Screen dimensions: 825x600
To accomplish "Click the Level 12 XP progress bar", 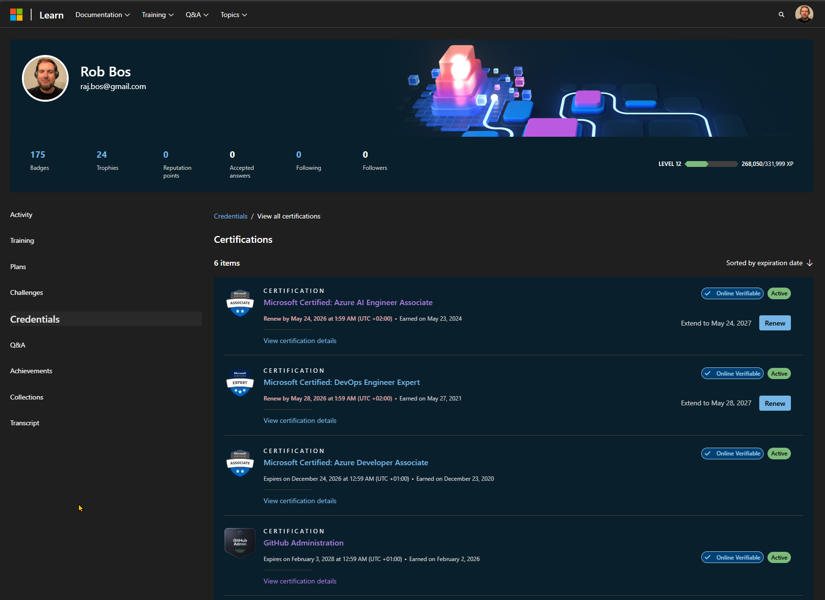I will tap(711, 164).
